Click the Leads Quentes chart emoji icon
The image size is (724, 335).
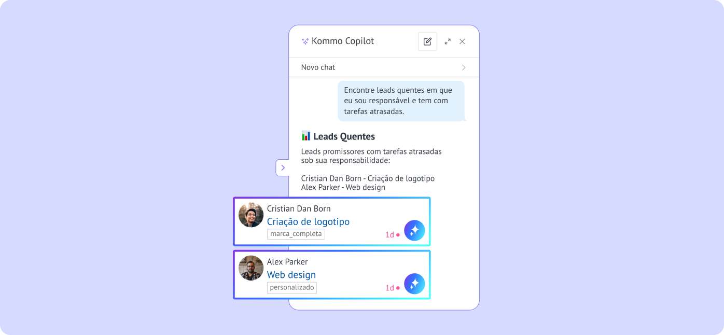click(x=306, y=136)
